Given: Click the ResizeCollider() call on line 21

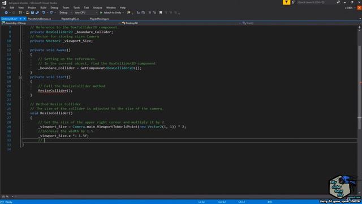Looking at the screenshot, I should click(x=55, y=91).
